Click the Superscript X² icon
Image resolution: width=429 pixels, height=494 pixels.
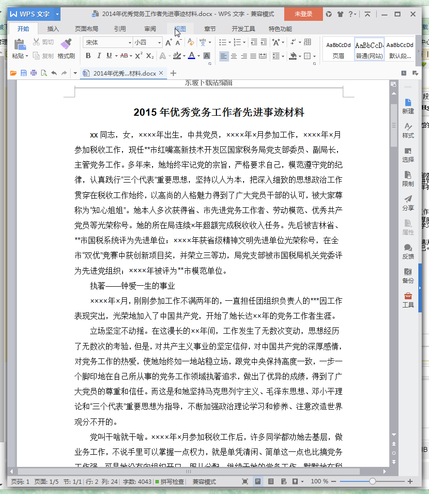[138, 56]
